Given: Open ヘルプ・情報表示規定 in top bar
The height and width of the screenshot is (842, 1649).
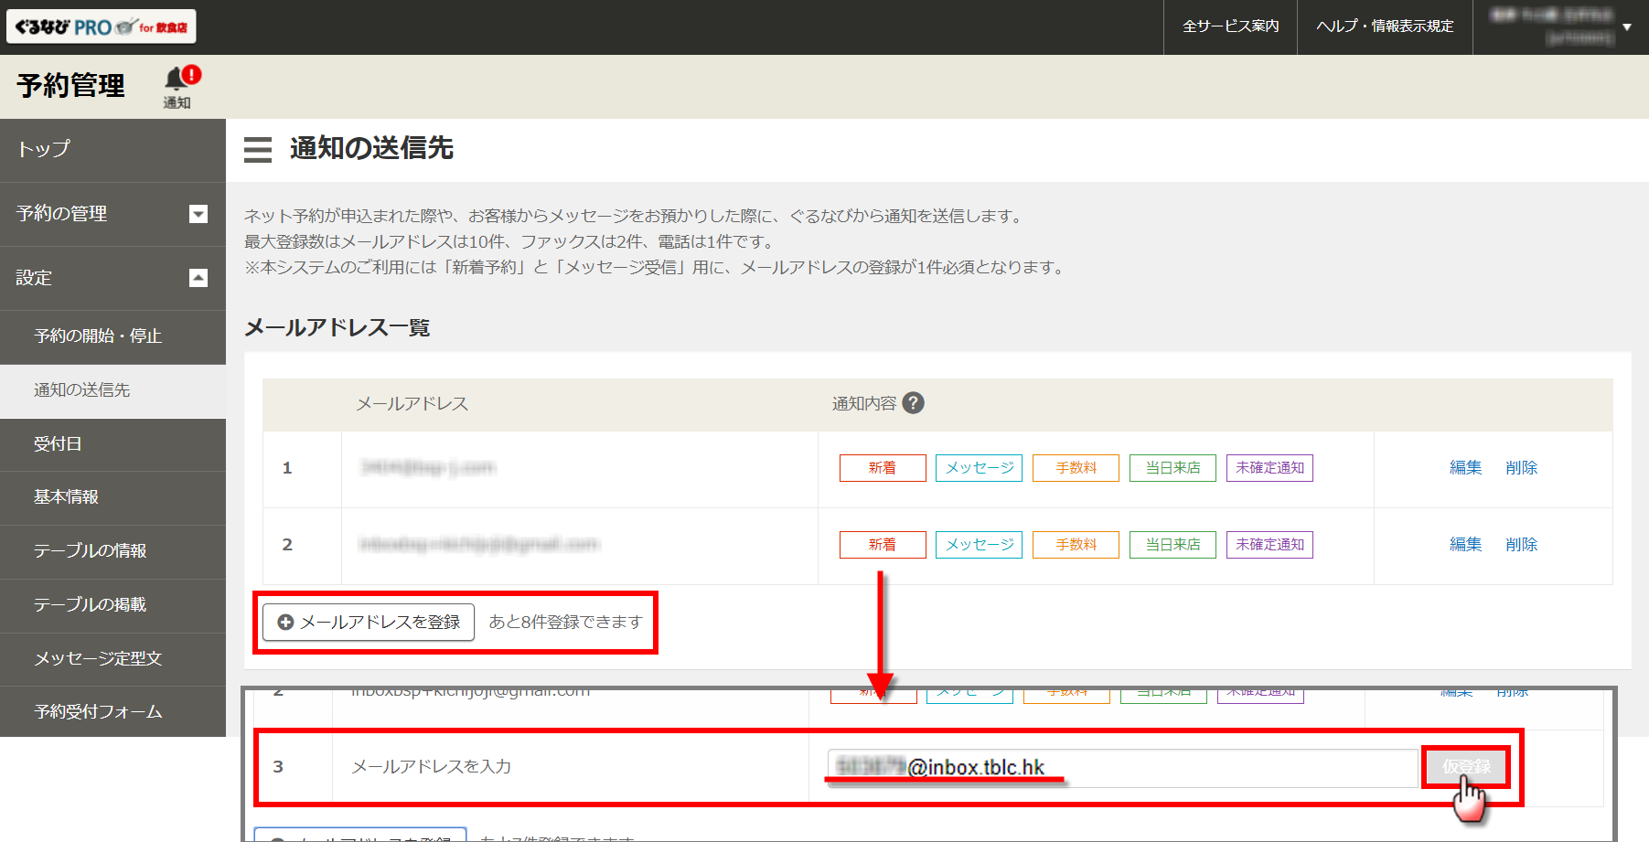Looking at the screenshot, I should (x=1385, y=27).
